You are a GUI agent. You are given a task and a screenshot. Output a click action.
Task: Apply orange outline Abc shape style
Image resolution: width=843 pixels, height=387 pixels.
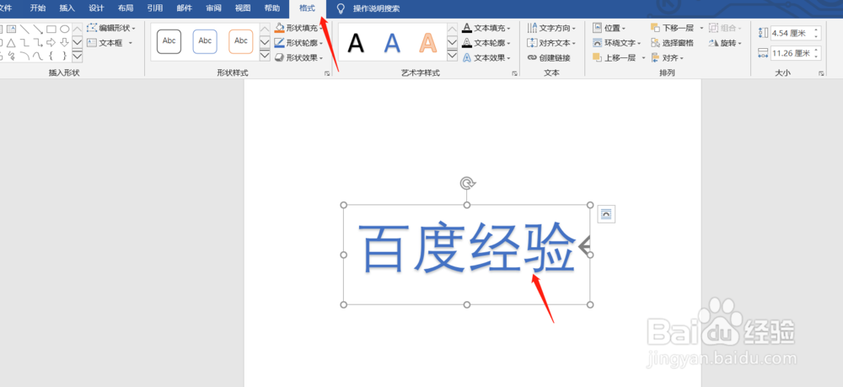click(x=241, y=41)
